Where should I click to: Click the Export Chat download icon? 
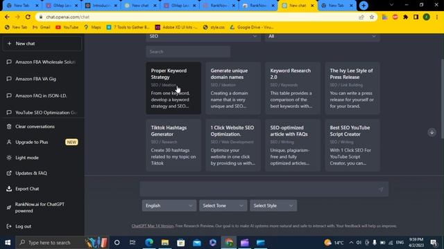[9, 189]
